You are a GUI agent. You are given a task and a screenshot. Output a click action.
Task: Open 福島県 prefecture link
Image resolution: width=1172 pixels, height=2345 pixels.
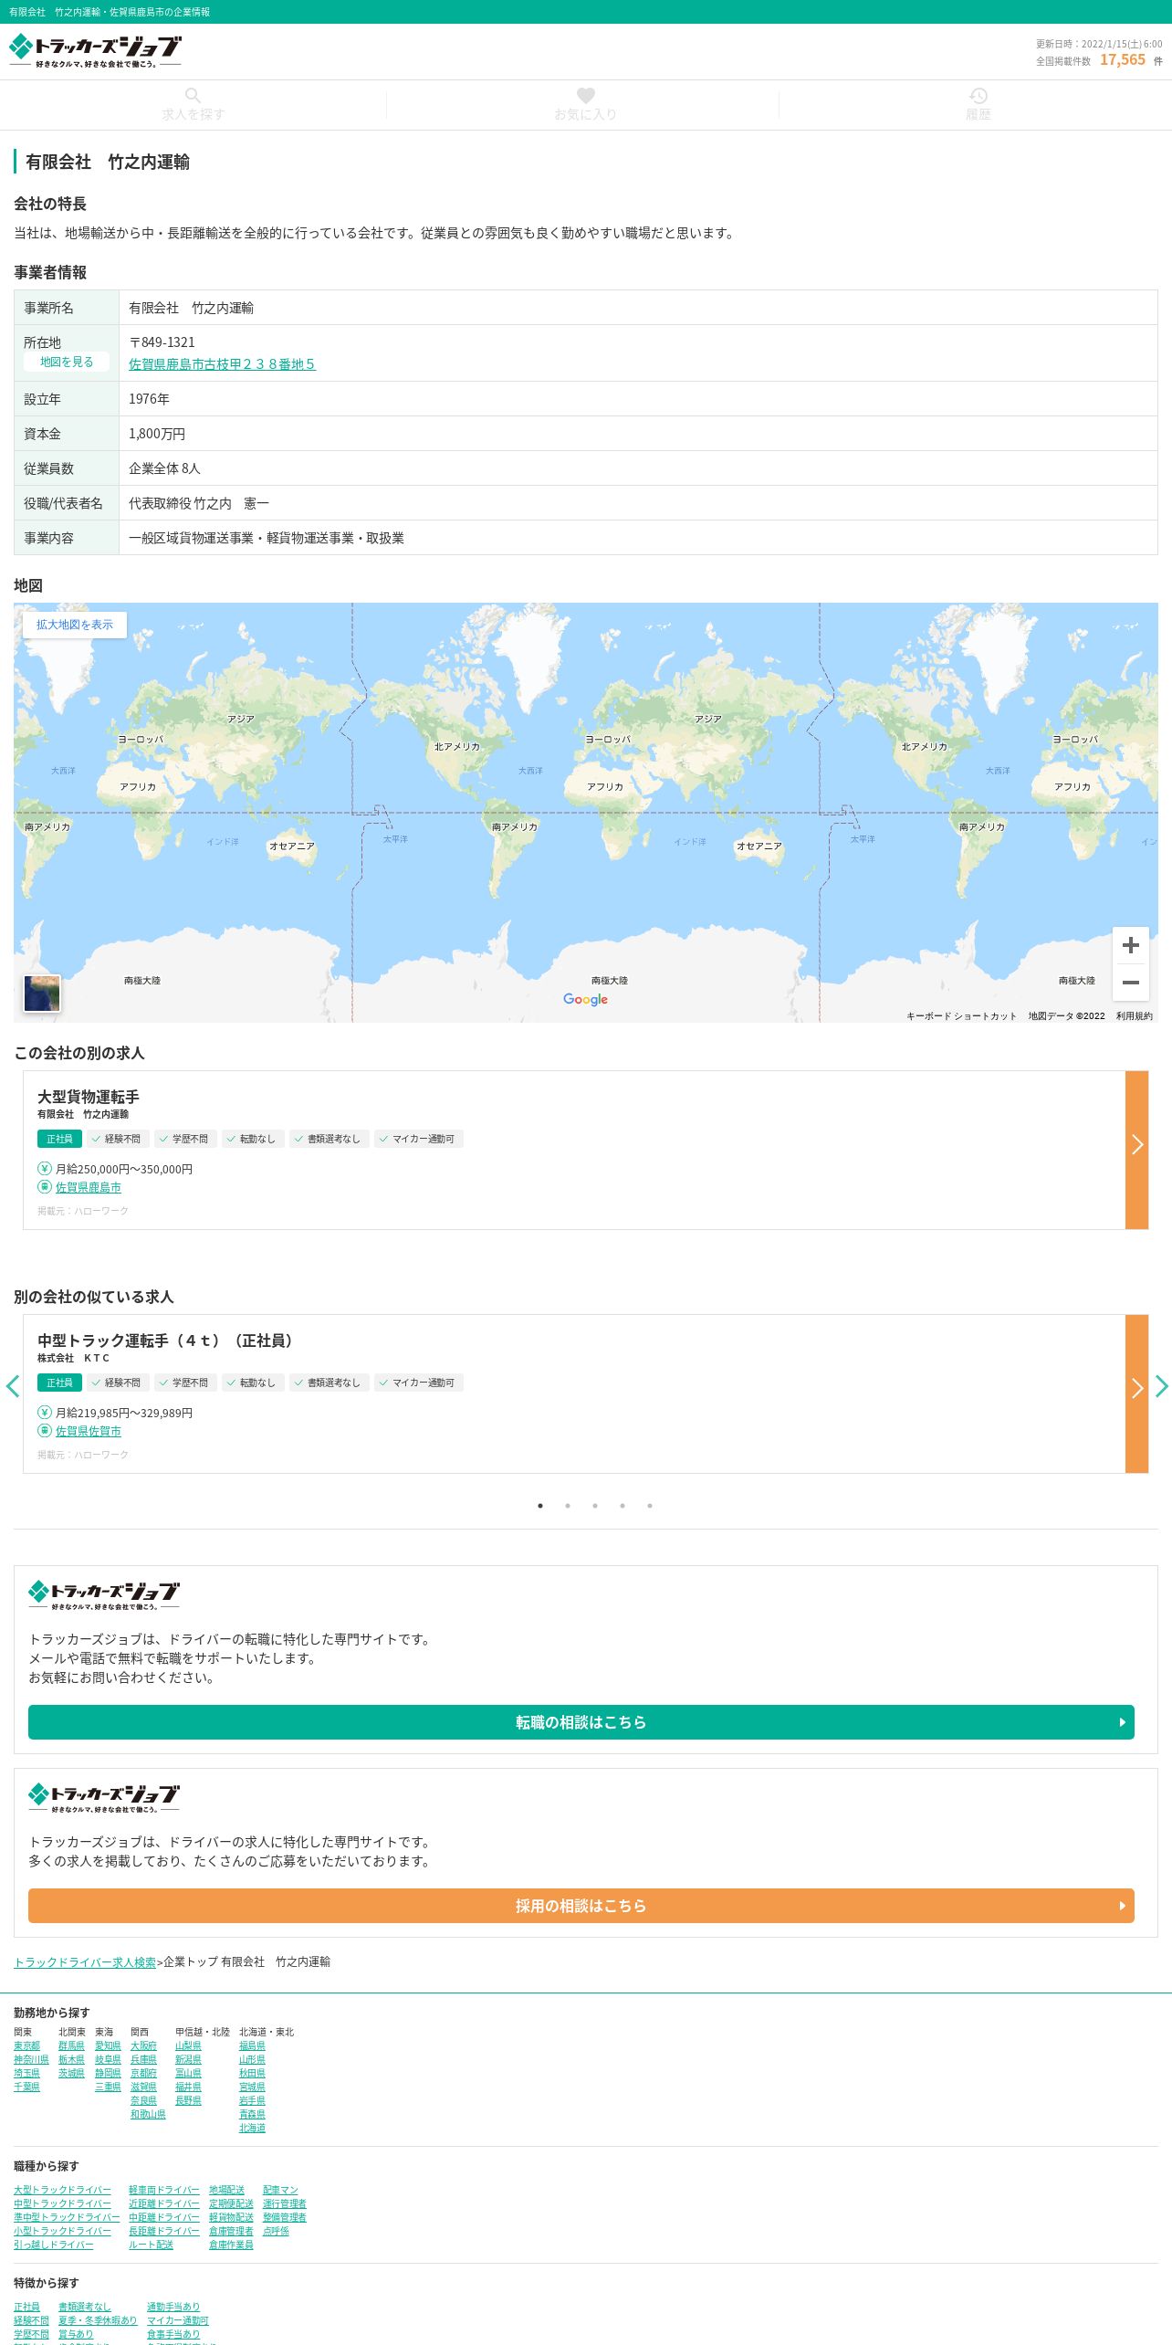click(x=252, y=2046)
